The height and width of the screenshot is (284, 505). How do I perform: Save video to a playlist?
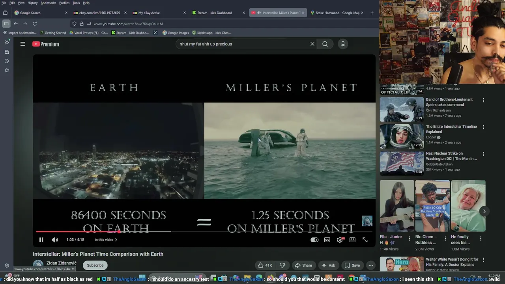click(352, 265)
